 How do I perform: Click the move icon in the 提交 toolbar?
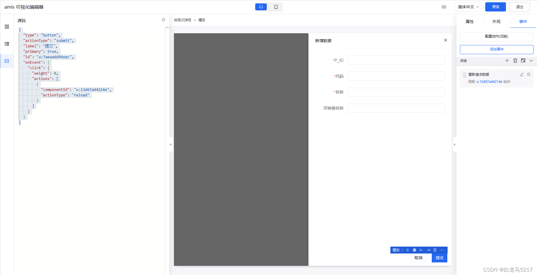click(407, 250)
